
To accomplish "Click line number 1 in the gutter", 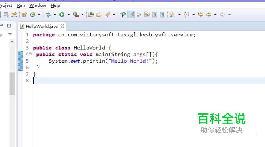I will (x=27, y=35).
